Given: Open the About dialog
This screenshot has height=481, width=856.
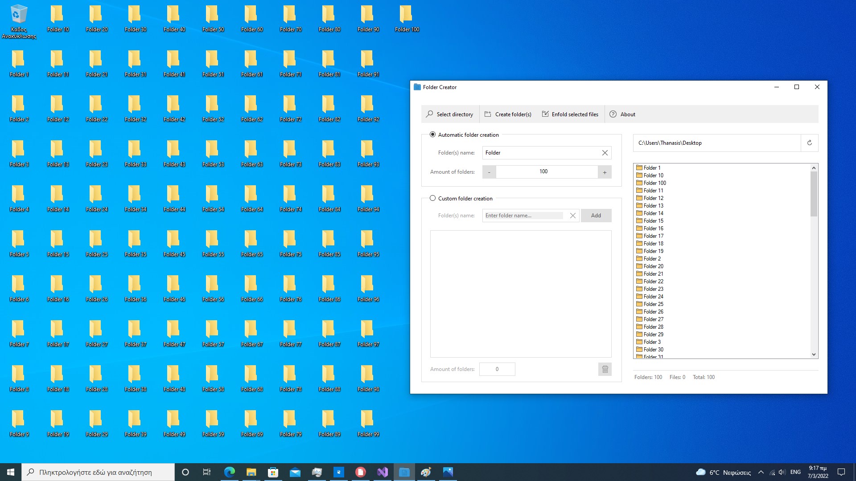Looking at the screenshot, I should click(x=622, y=114).
